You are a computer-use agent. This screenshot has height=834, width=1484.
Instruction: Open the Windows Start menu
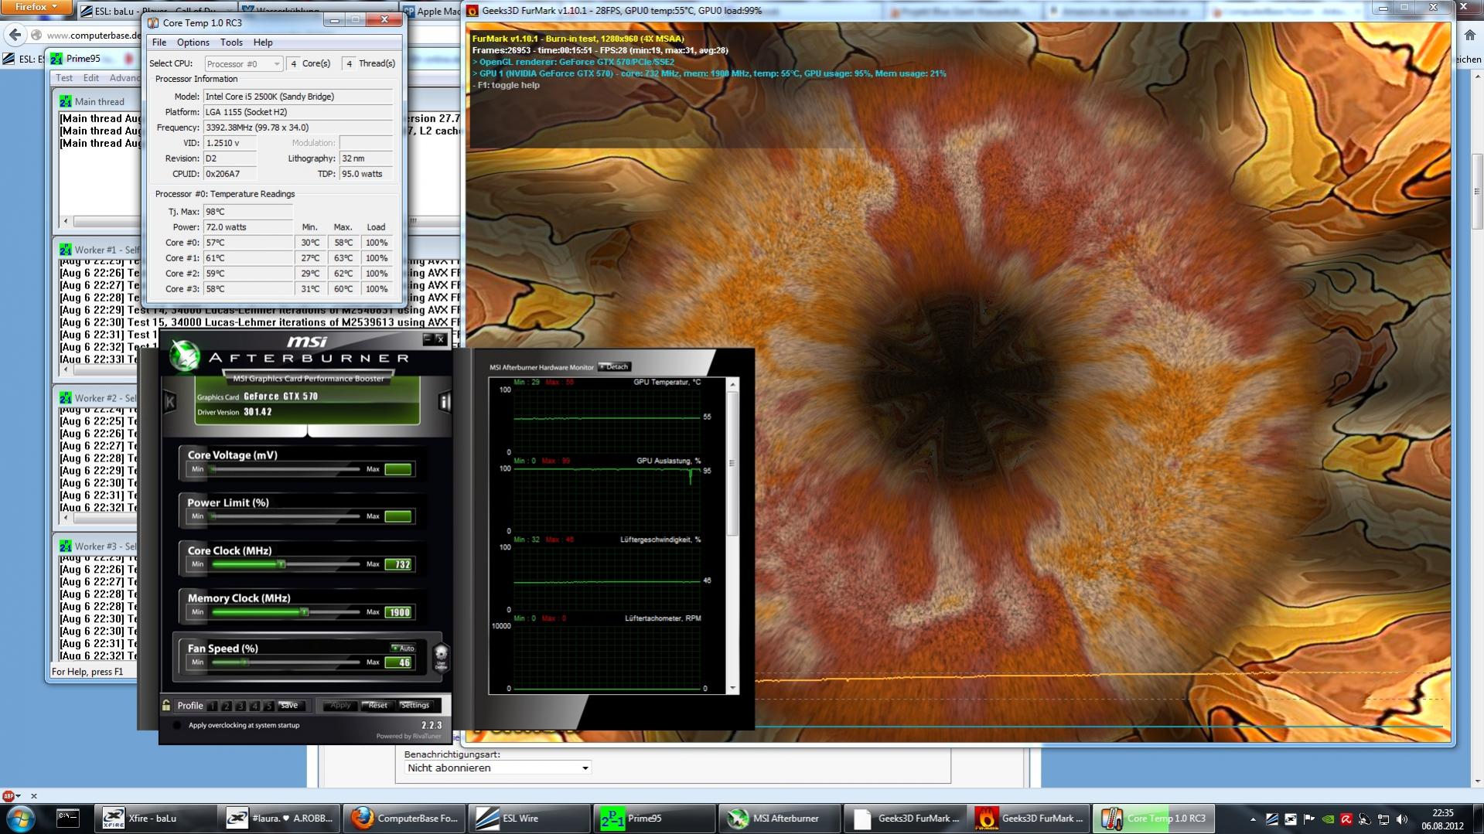(x=21, y=818)
